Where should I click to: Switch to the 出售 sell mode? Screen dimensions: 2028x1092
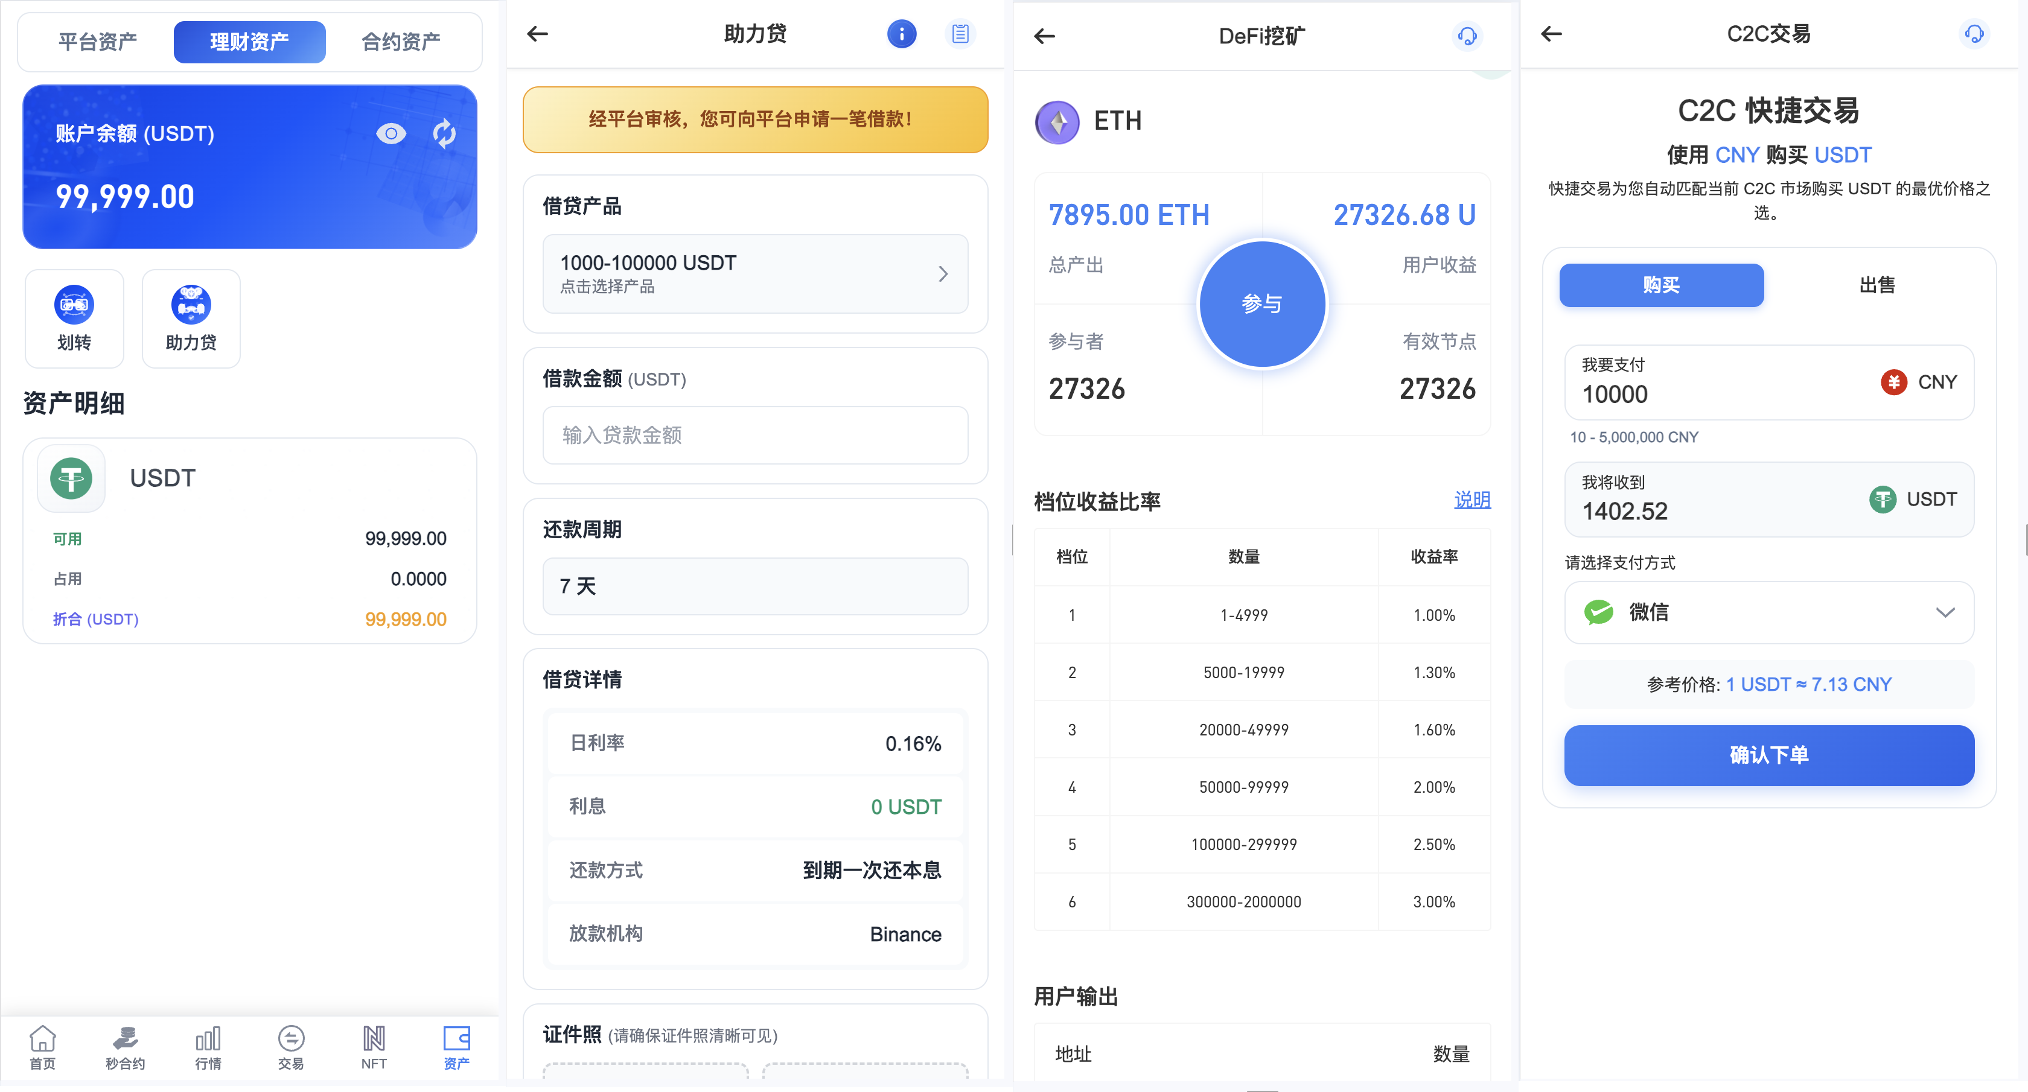(x=1876, y=285)
